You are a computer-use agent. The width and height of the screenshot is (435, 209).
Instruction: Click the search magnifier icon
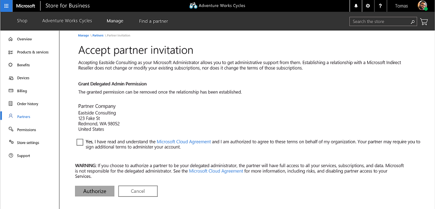point(412,21)
